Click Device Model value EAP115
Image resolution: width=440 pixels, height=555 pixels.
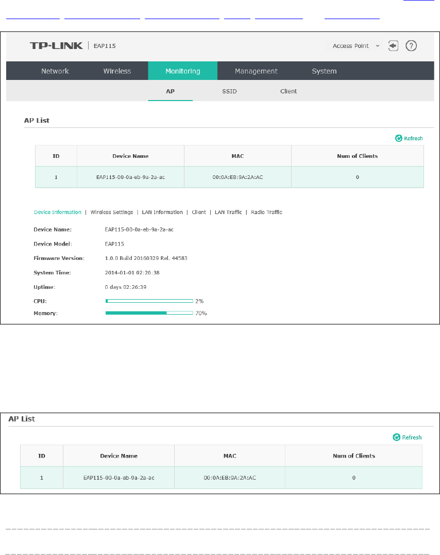pos(114,244)
